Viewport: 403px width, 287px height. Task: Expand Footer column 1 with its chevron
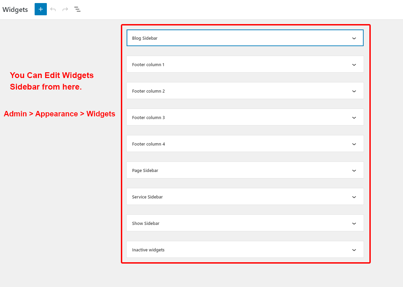tap(354, 65)
